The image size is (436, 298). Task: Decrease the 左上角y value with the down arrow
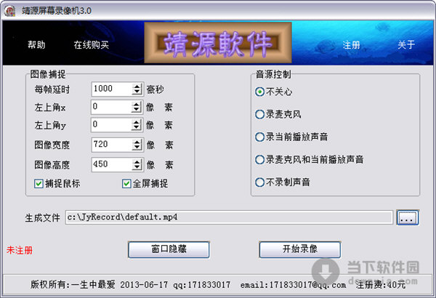coord(137,128)
